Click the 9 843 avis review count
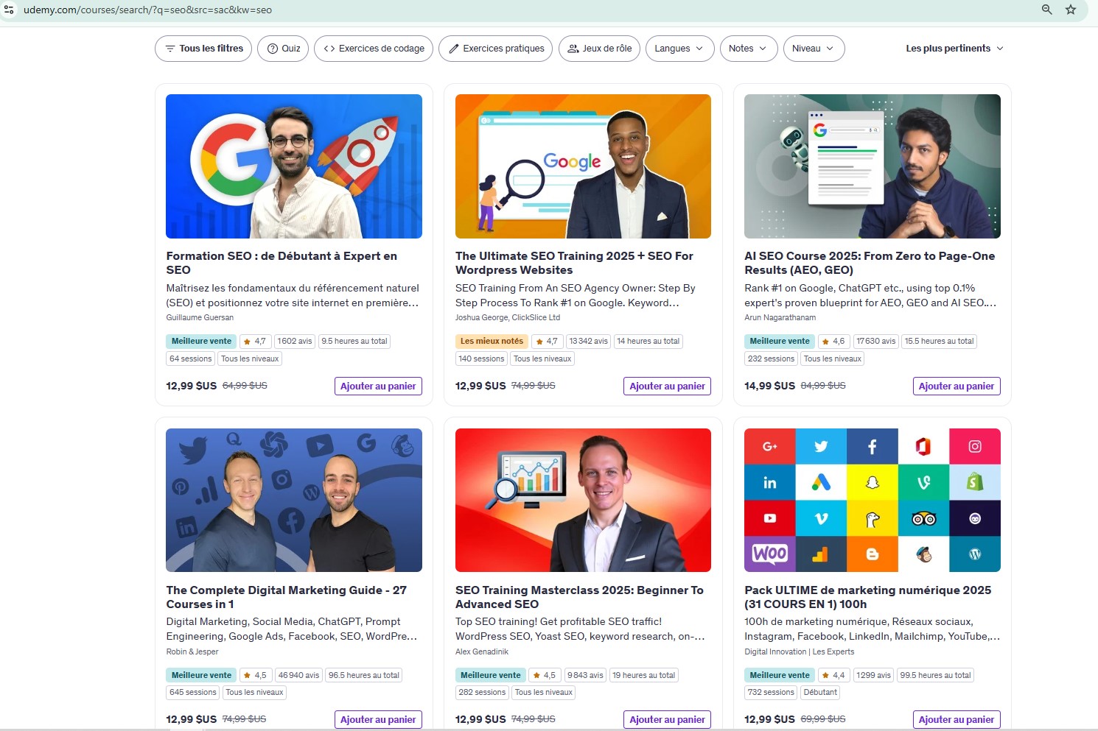This screenshot has height=731, width=1098. point(585,675)
